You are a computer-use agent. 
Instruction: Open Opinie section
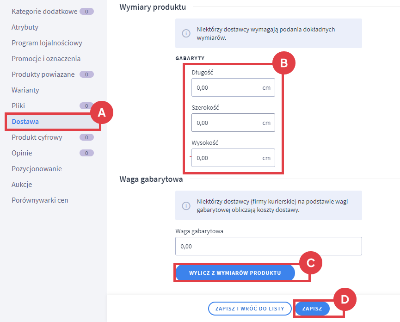click(22, 153)
